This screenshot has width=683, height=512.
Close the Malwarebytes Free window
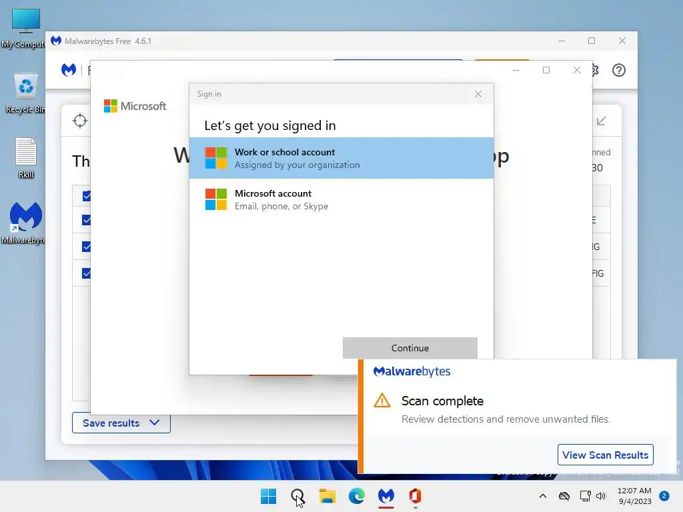[x=622, y=41]
